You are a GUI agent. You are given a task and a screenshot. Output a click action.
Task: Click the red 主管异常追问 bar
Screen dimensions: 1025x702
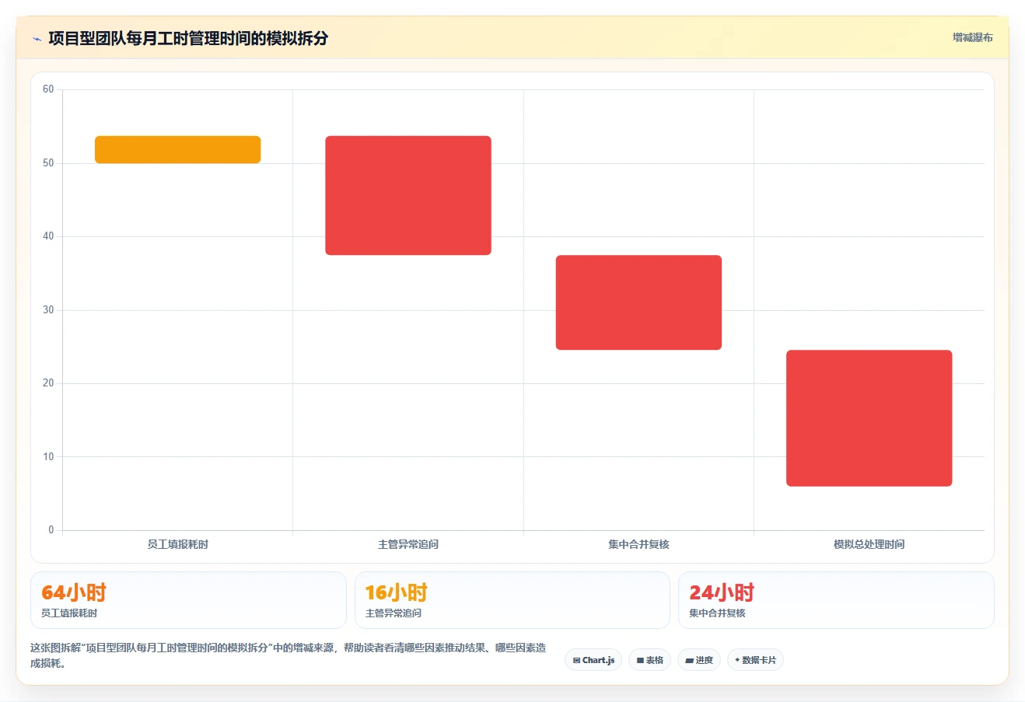pos(408,195)
